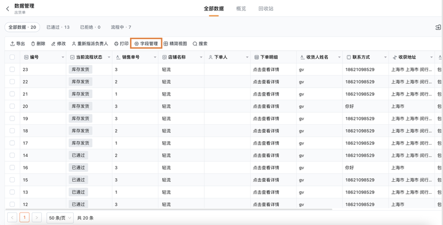Click the horizontal scrollbar under the table
This screenshot has width=443, height=225.
pos(169,210)
